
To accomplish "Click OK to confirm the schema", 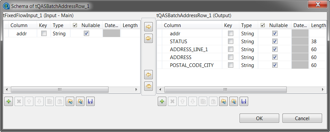I will 259,118.
